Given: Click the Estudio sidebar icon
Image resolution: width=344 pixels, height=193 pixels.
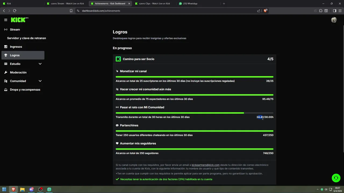Looking at the screenshot, I should click(6, 64).
